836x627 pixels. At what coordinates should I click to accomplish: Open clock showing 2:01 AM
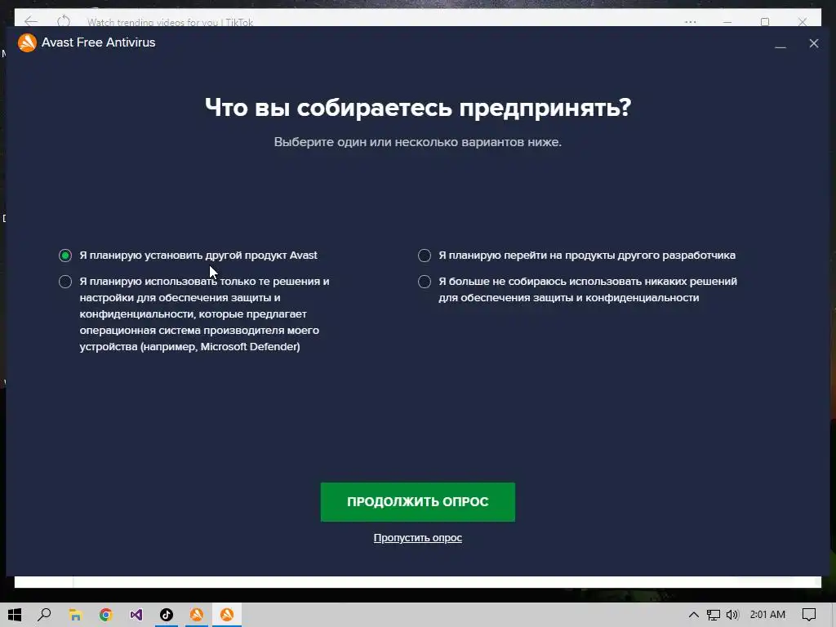click(767, 615)
